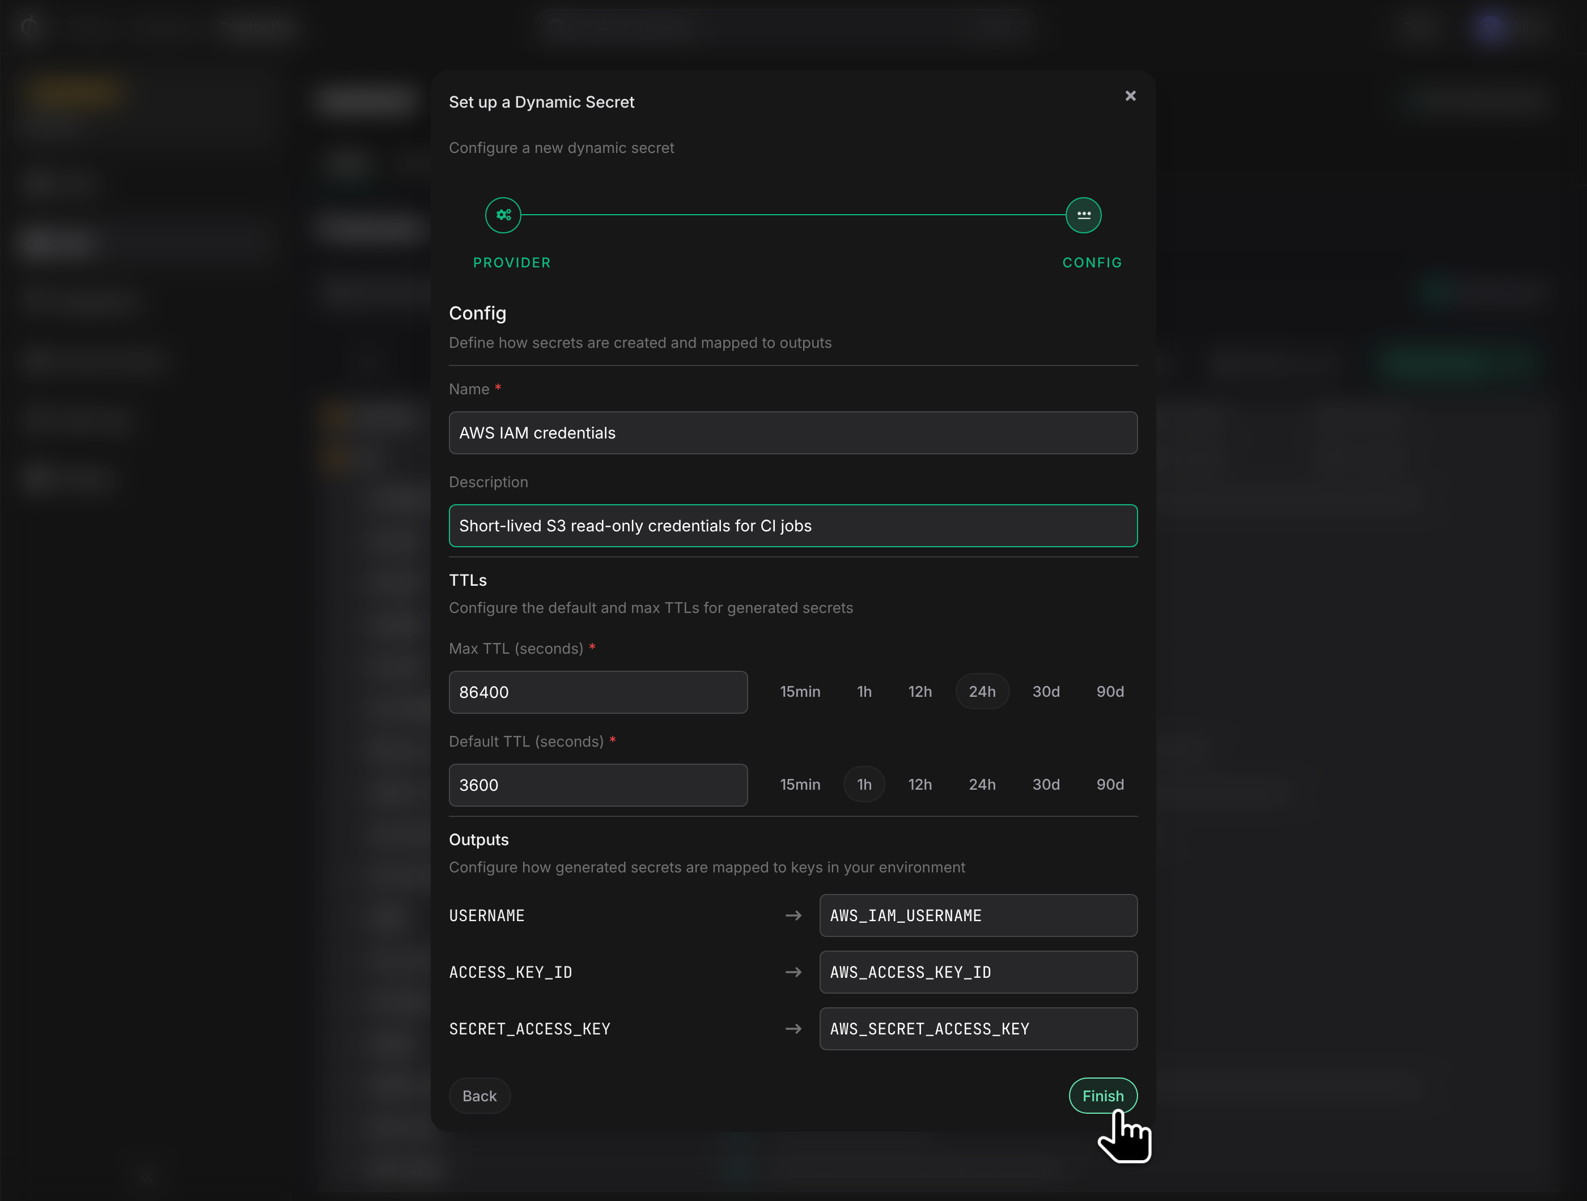Edit the AWS_IAM_USERNAME output key field
Image resolution: width=1587 pixels, height=1201 pixels.
978,915
